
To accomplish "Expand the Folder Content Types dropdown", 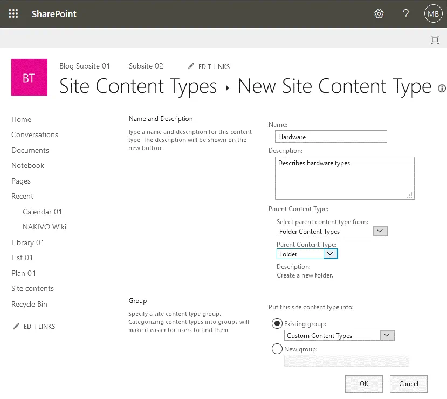I will tap(332, 232).
